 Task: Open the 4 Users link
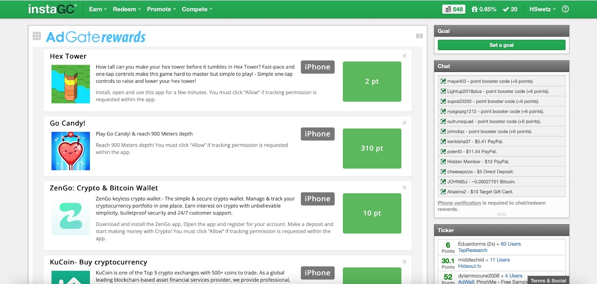[x=514, y=276]
